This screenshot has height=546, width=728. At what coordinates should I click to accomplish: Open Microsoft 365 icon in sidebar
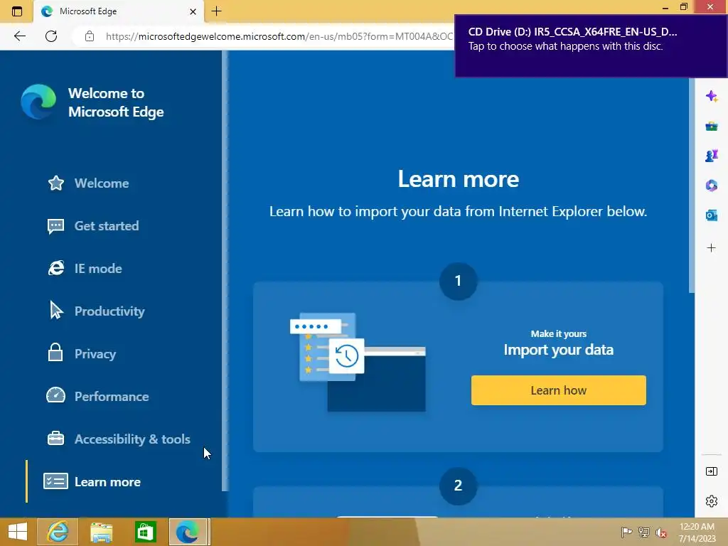(711, 186)
